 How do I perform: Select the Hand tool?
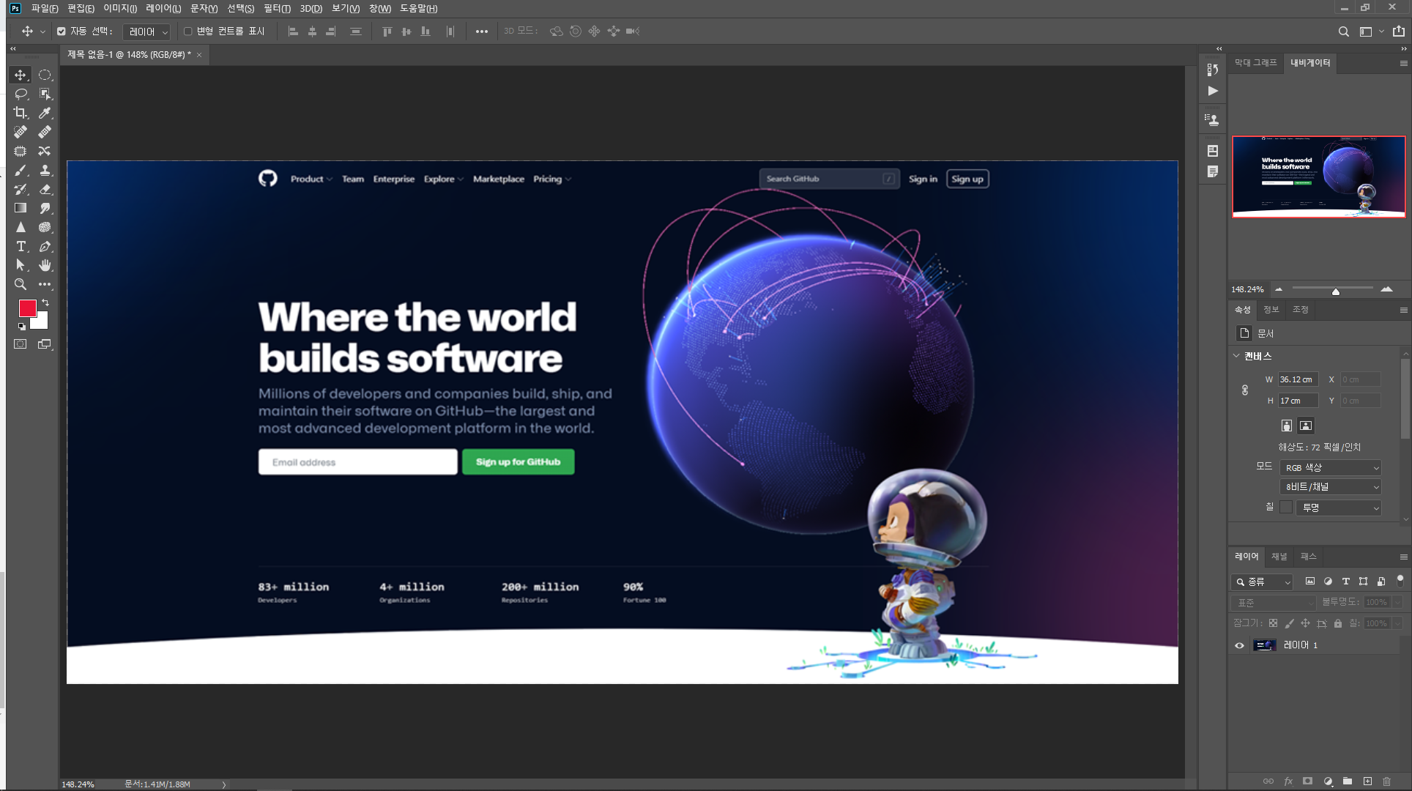pos(45,265)
